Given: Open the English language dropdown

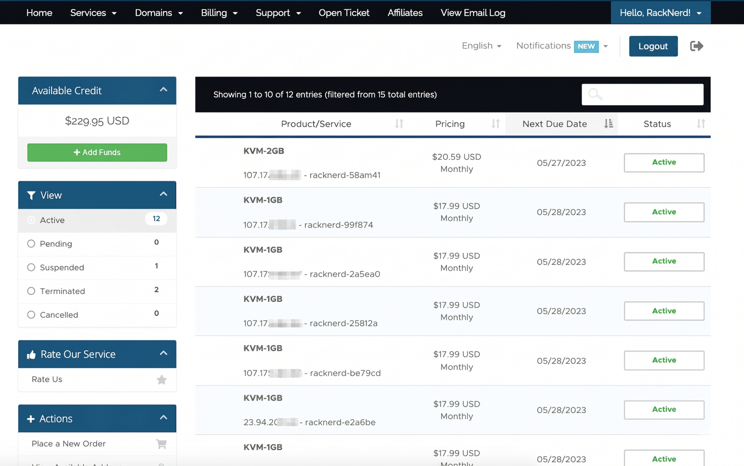Looking at the screenshot, I should coord(481,46).
